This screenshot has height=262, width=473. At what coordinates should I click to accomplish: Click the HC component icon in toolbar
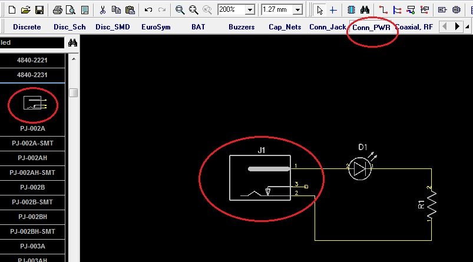(x=442, y=10)
